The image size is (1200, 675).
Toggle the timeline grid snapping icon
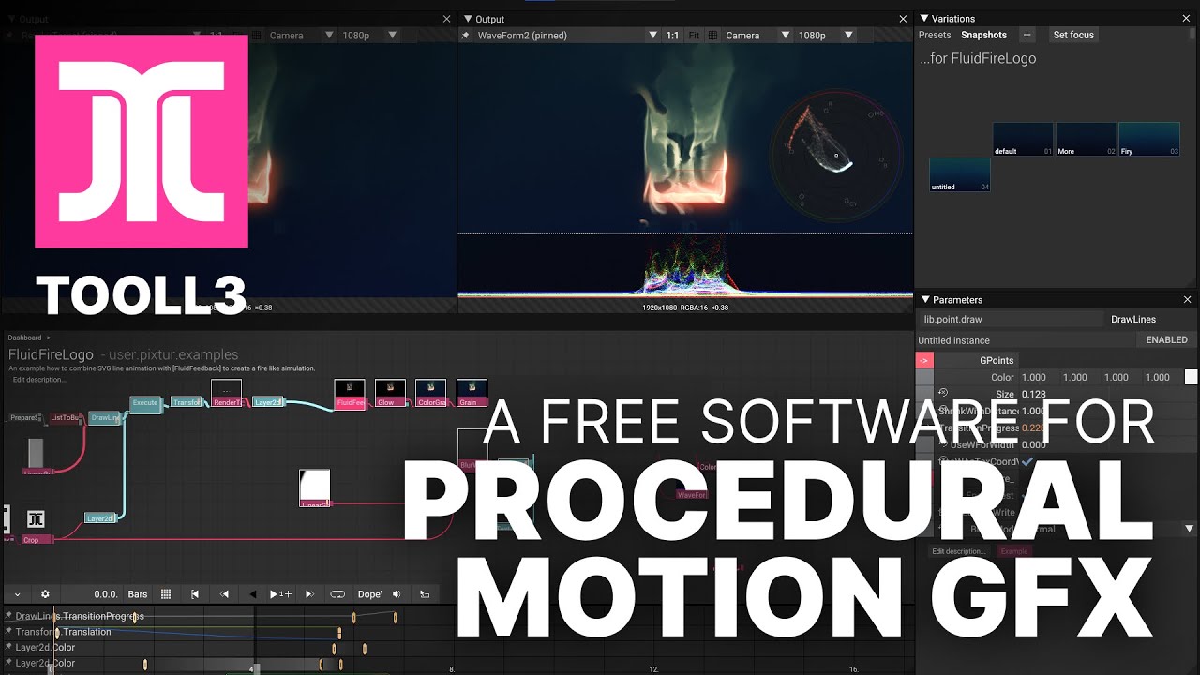pos(166,594)
